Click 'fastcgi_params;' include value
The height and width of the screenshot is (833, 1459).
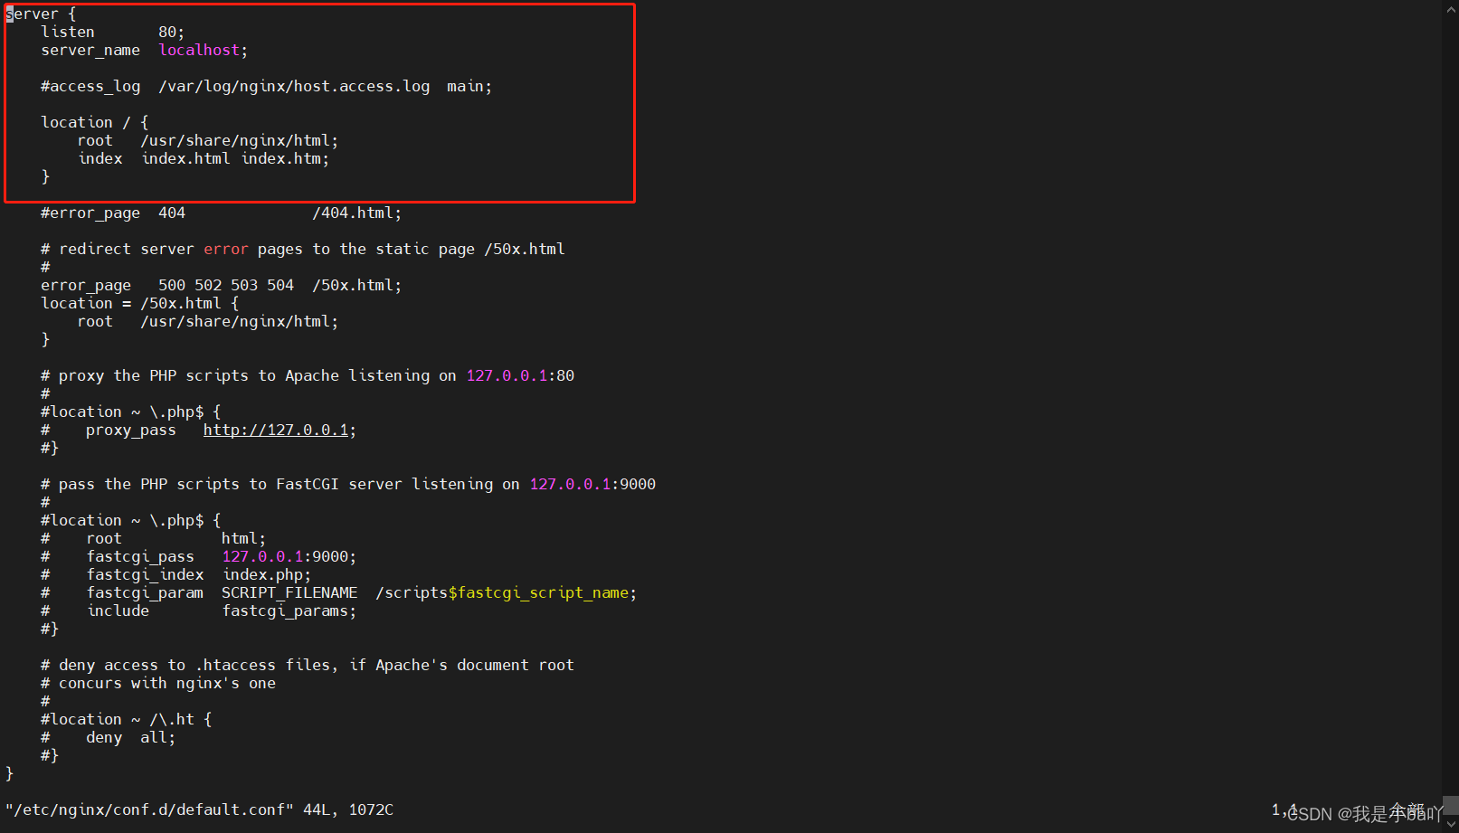289,611
